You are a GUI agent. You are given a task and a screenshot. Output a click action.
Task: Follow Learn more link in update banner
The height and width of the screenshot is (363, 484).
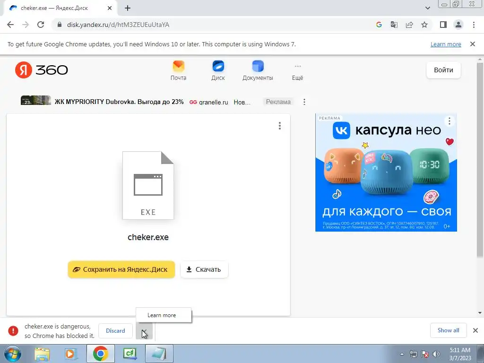[x=446, y=44]
